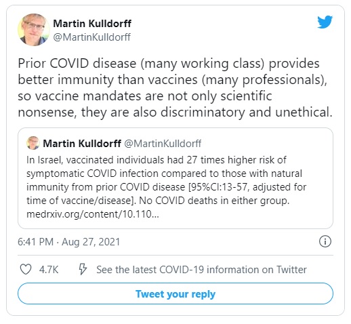Open the 6:41 PM · Aug 27, 2021 timestamp
Image resolution: width=351 pixels, height=324 pixels.
point(68,242)
